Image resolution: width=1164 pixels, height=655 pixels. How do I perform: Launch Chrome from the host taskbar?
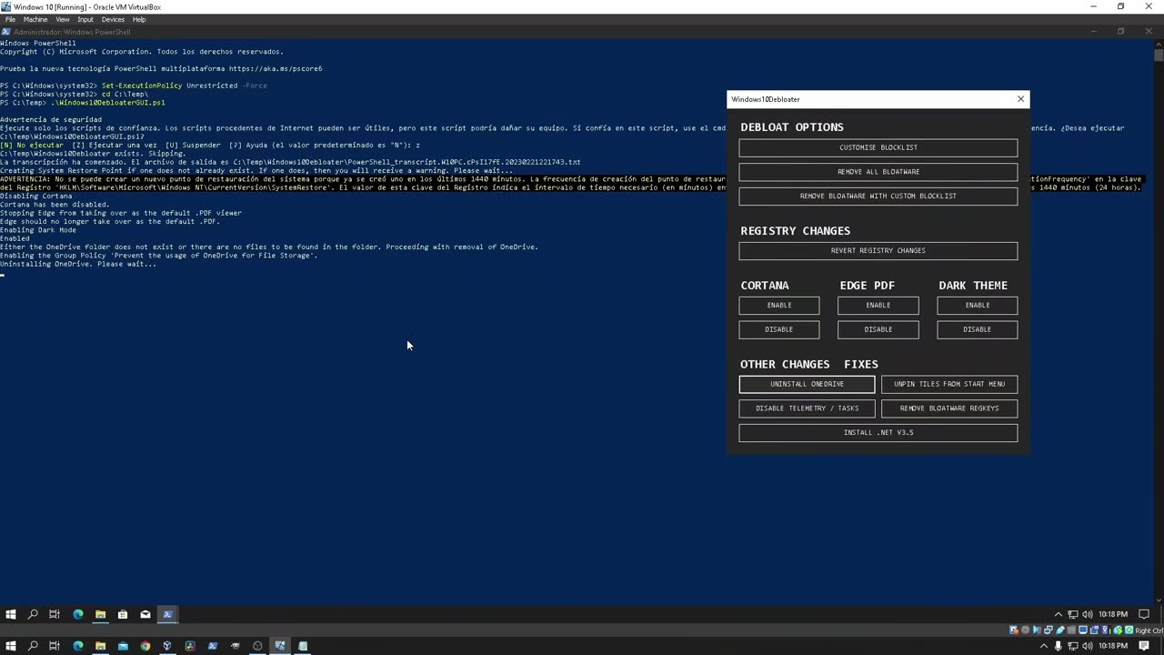pos(145,646)
